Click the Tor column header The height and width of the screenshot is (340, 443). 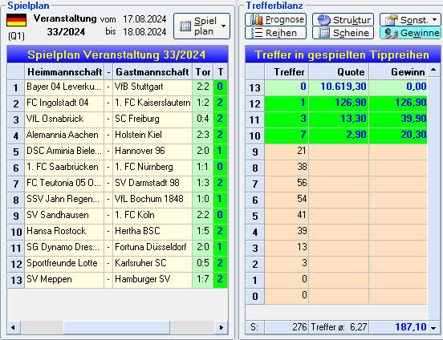point(203,71)
